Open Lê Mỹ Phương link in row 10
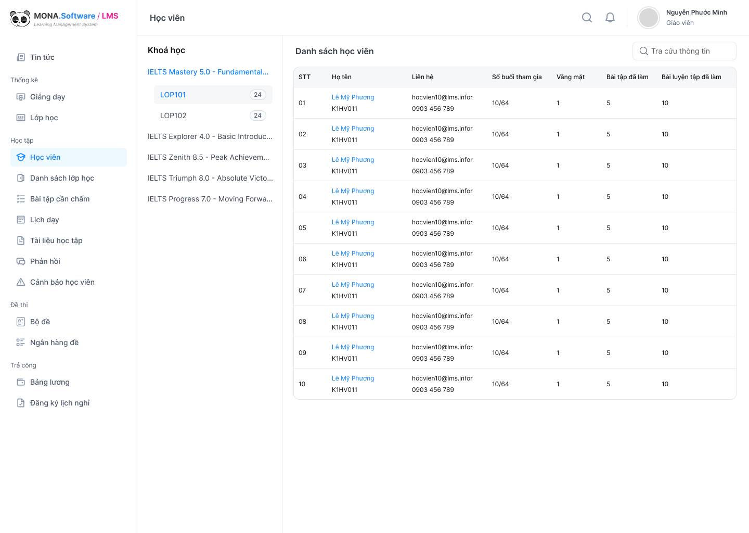749x533 pixels. (x=353, y=378)
